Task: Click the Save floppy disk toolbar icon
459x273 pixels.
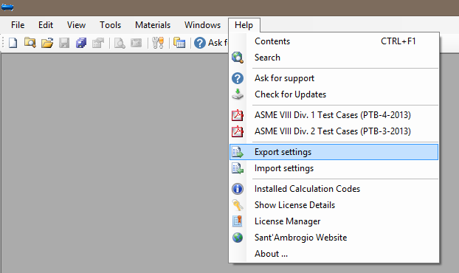Action: pos(64,43)
